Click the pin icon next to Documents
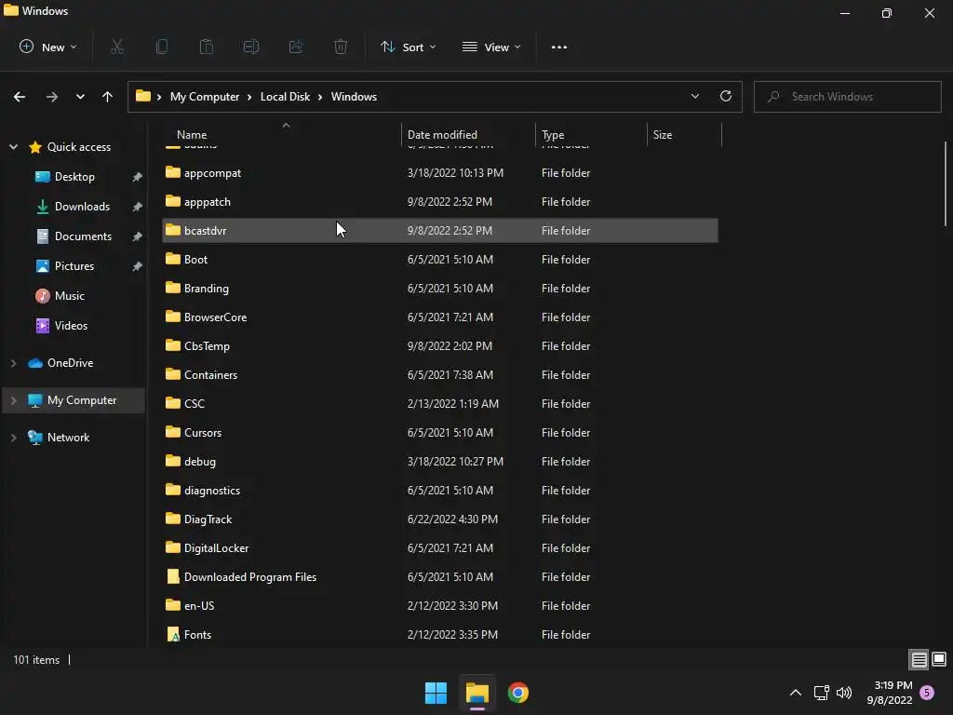Image resolution: width=953 pixels, height=715 pixels. (x=138, y=236)
